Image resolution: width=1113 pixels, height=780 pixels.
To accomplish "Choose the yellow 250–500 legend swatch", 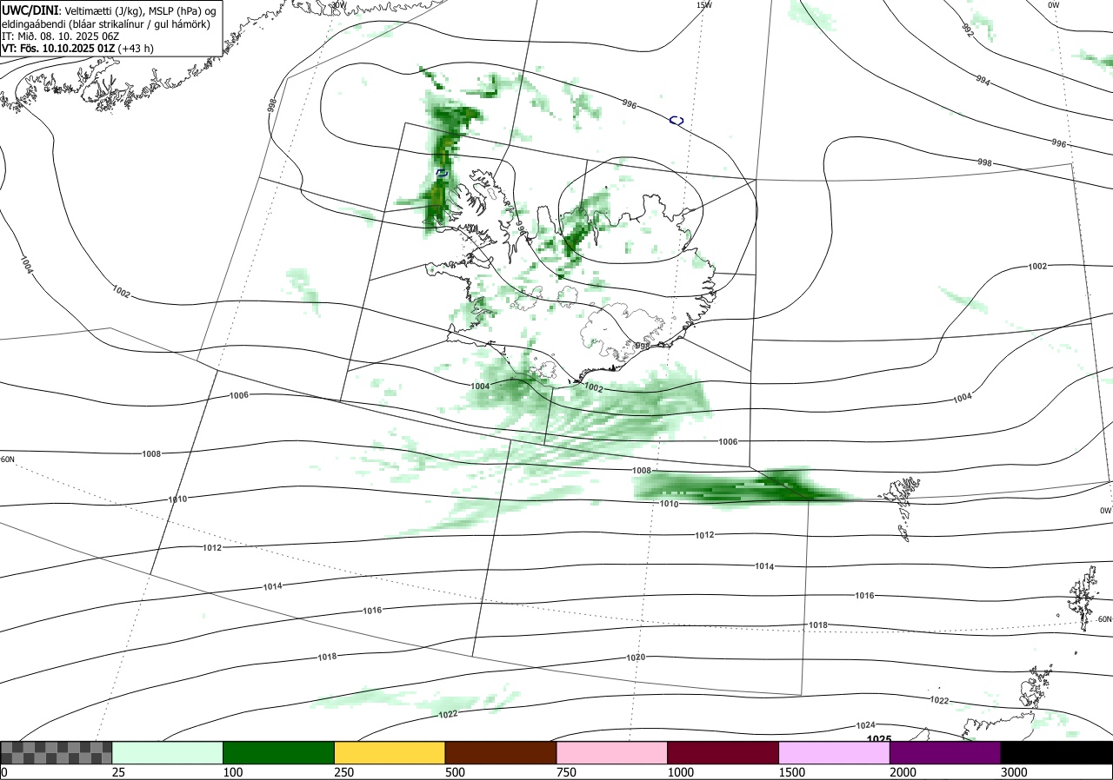I will click(x=390, y=752).
